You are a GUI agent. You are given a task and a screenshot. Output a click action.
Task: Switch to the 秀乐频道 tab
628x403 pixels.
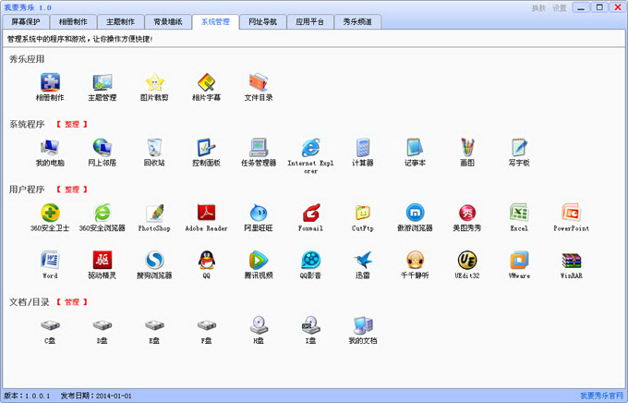pyautogui.click(x=357, y=22)
